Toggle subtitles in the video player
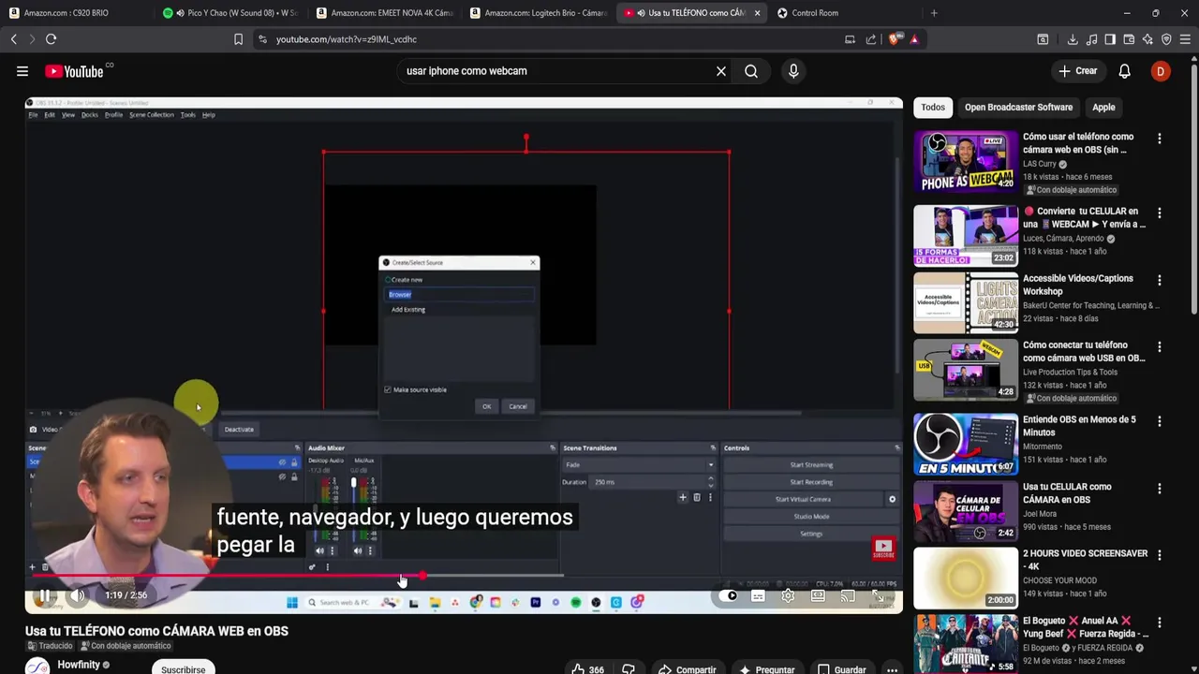Viewport: 1199px width, 674px height. (x=758, y=595)
